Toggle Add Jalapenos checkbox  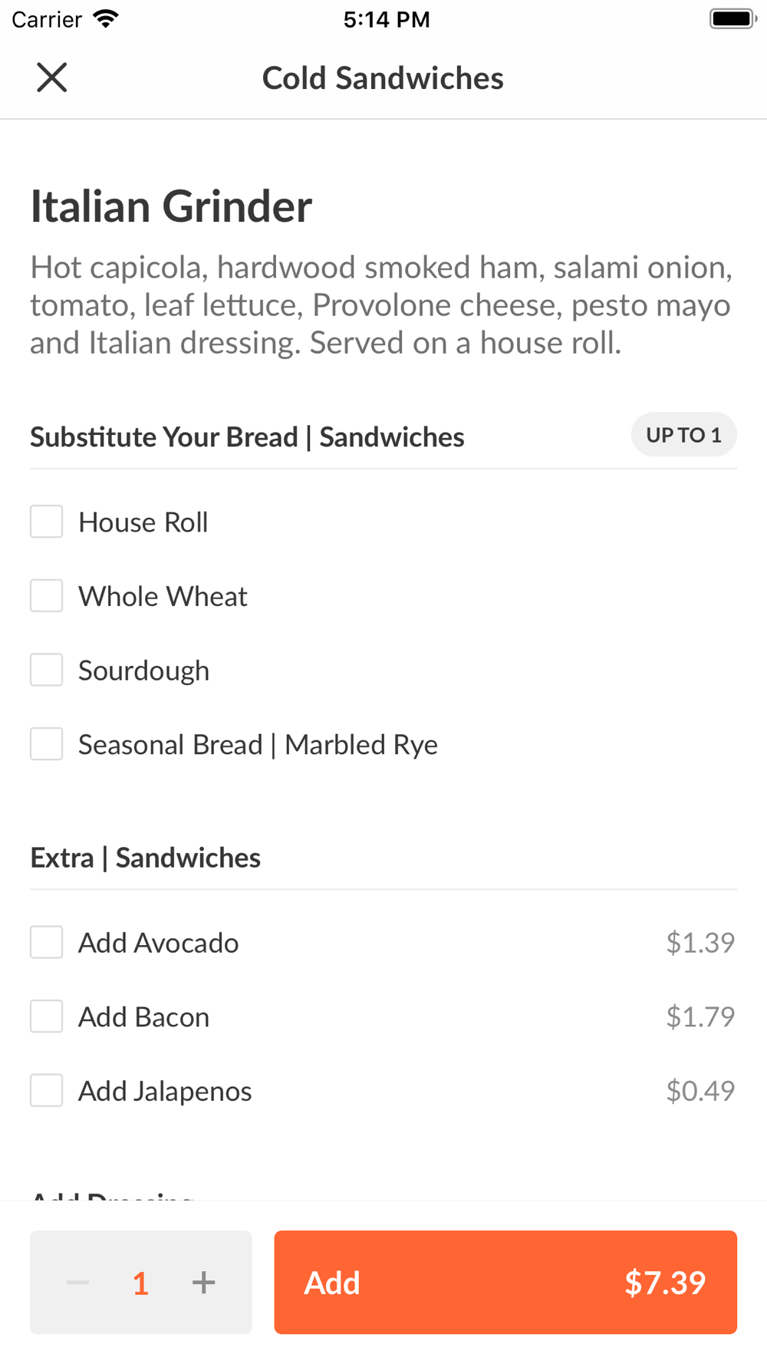click(x=47, y=1090)
